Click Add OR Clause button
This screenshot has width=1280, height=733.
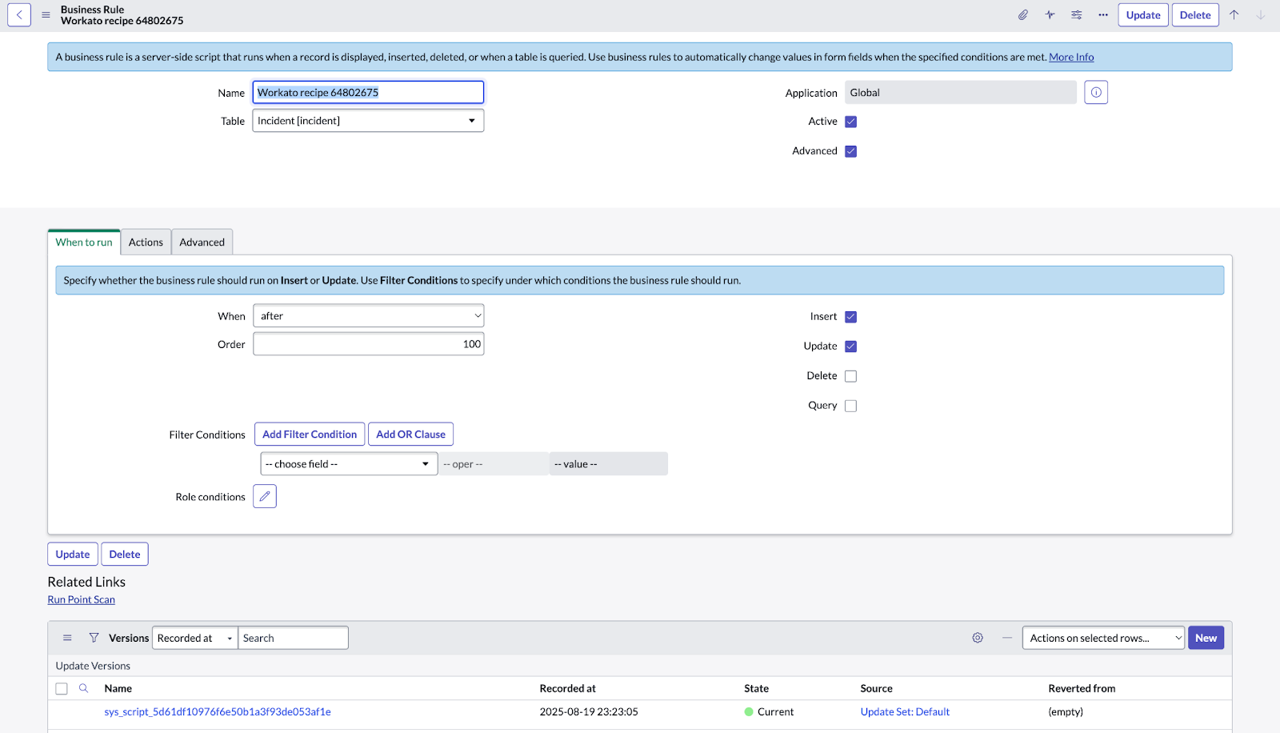click(x=410, y=435)
